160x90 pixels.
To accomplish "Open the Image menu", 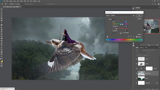I will pos(11,1).
